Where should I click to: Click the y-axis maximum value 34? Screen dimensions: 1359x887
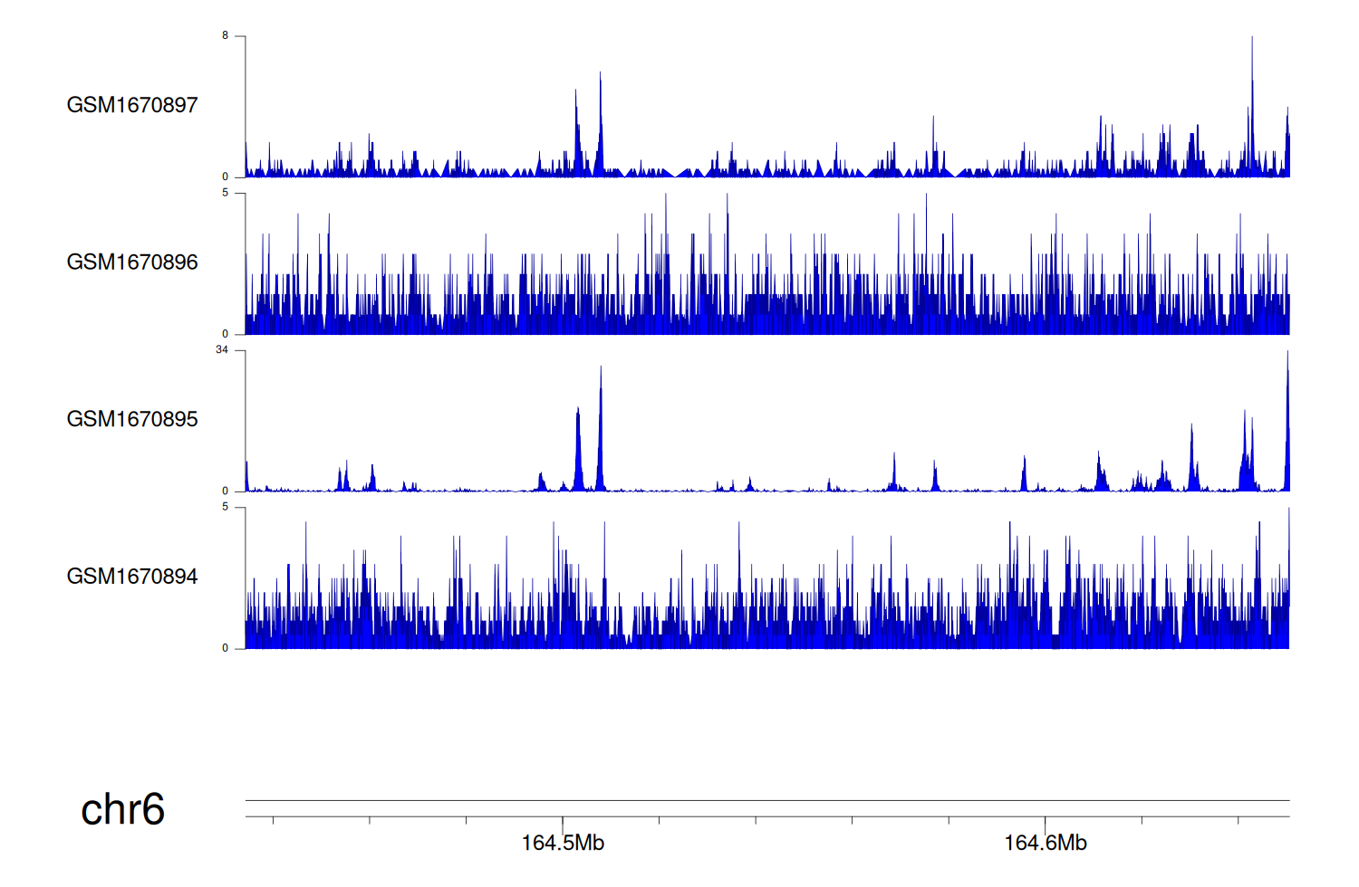tap(222, 350)
